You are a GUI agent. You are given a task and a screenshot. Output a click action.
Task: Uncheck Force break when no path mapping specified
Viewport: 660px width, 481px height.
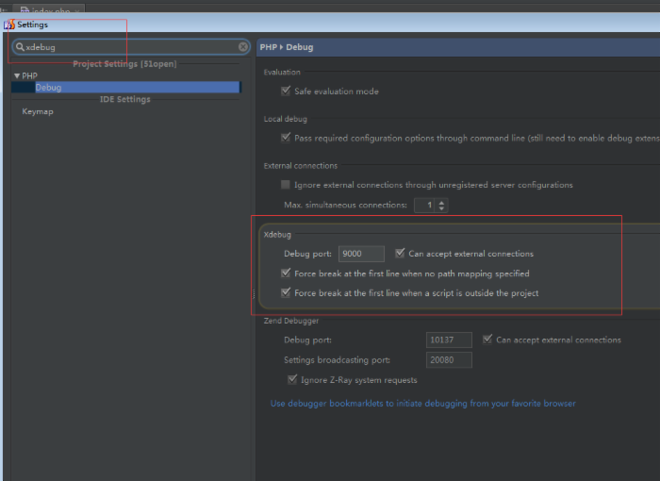[x=286, y=273]
